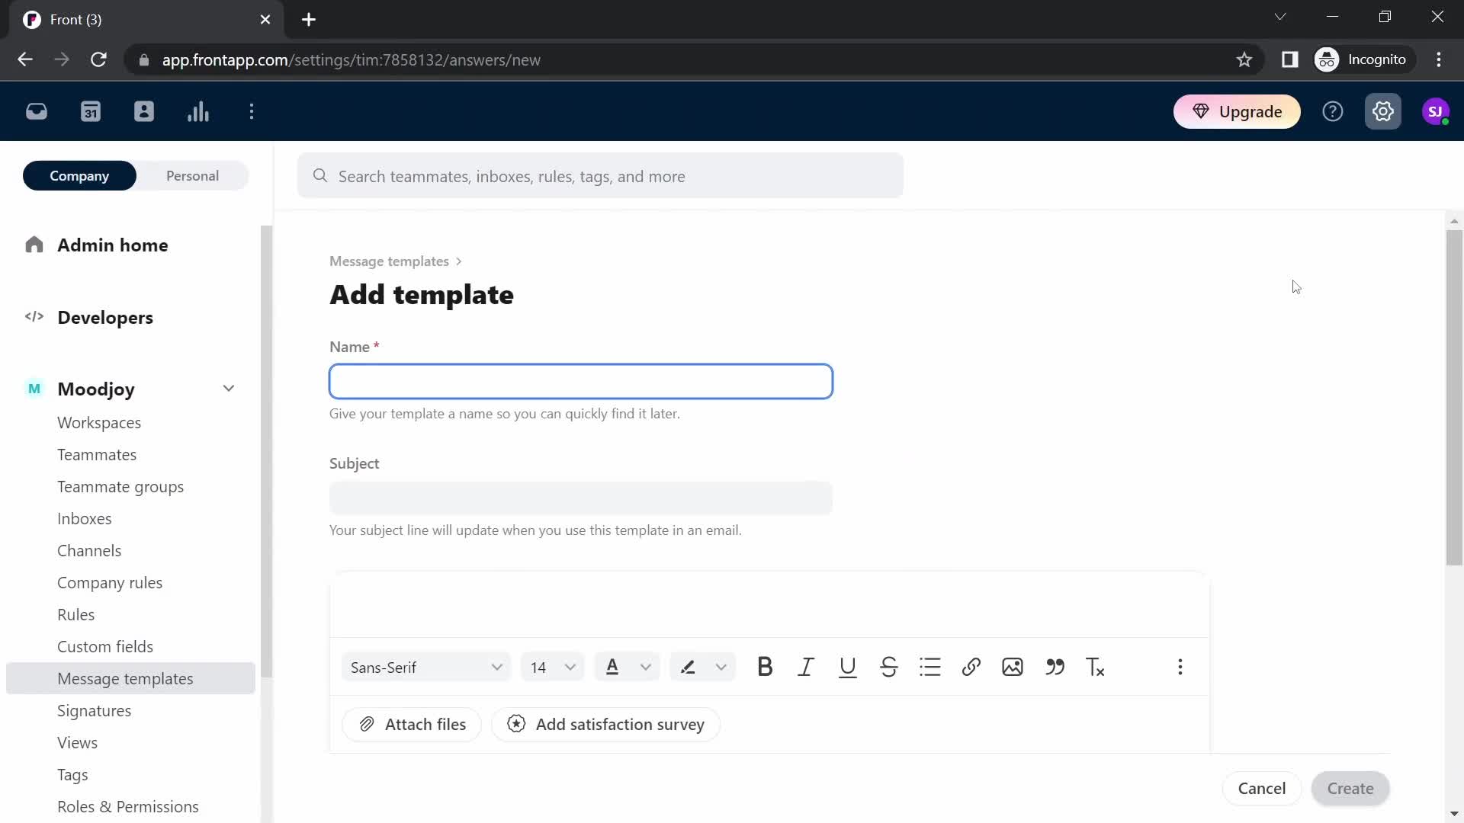
Task: Open the font size dropdown
Action: pyautogui.click(x=552, y=666)
